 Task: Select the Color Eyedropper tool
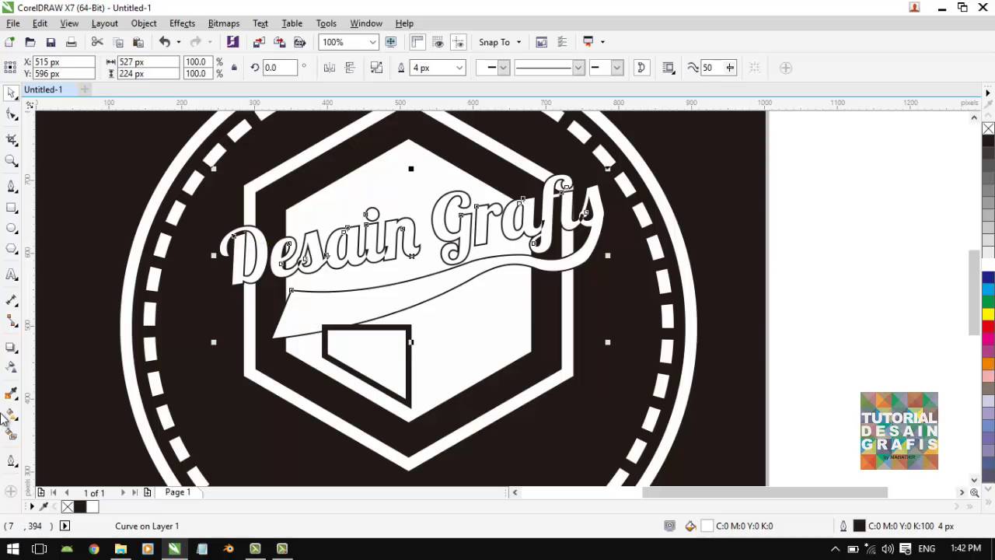11,394
